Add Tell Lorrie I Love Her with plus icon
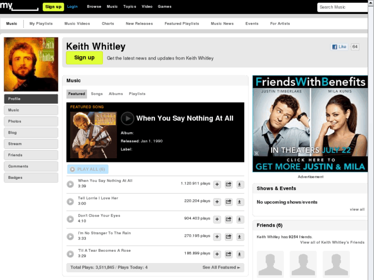The height and width of the screenshot is (280, 374). pos(217,202)
